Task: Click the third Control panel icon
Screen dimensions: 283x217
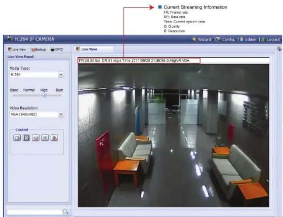Action: (36, 138)
